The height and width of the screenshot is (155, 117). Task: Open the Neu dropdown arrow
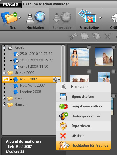(x=20, y=18)
